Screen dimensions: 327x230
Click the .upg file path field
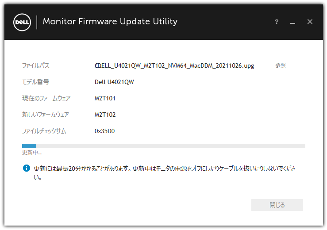[x=174, y=66]
